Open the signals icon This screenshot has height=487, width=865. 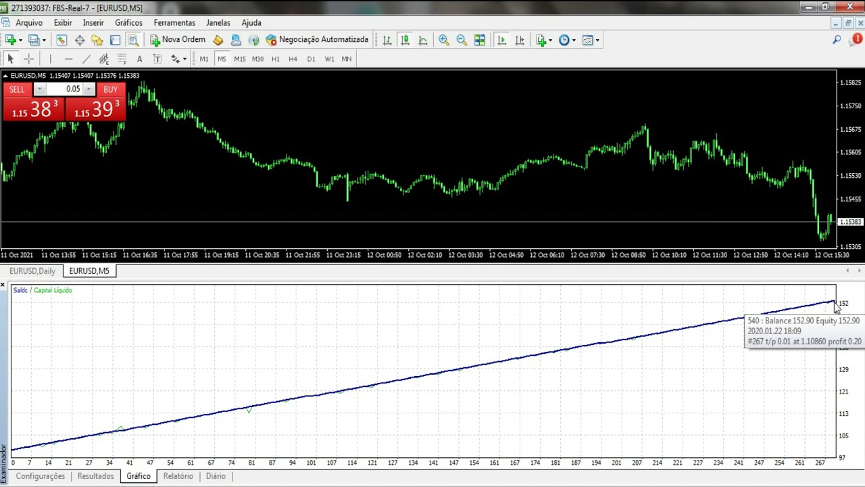[x=254, y=40]
